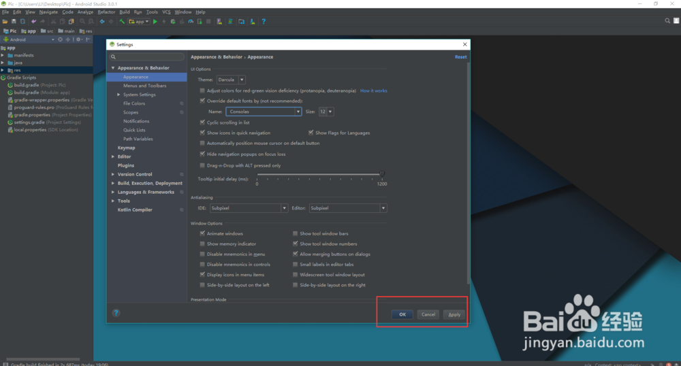The height and width of the screenshot is (366, 681).
Task: Click the Attach debugger to Android process icon
Action: (200, 21)
